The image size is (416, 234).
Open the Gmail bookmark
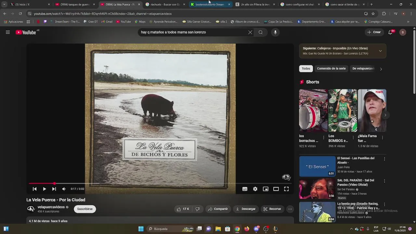pyautogui.click(x=107, y=22)
